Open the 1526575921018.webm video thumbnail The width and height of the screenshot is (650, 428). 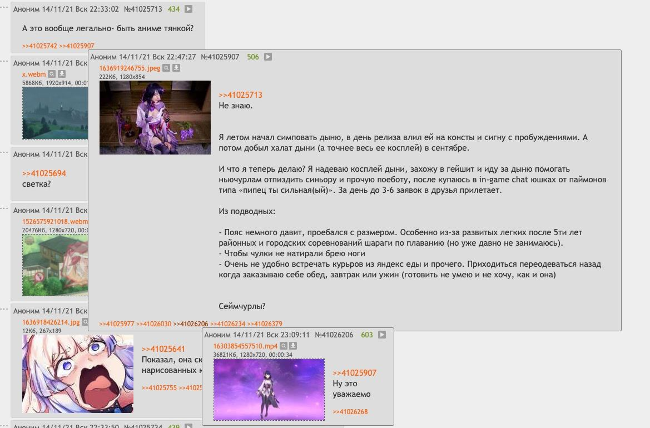[55, 265]
